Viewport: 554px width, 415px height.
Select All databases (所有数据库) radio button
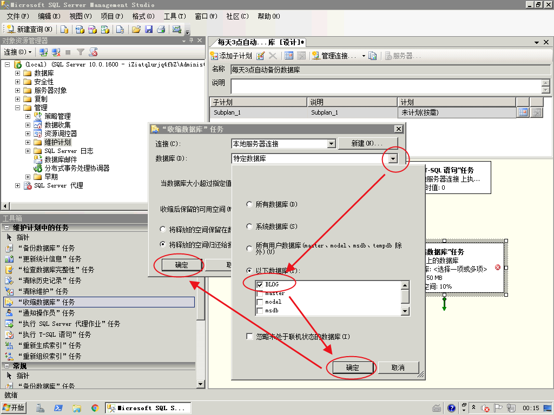tap(249, 204)
